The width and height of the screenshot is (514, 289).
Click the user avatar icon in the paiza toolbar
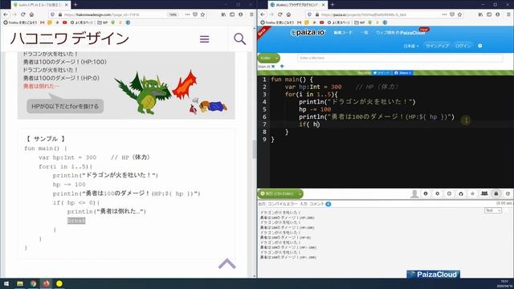click(x=414, y=193)
